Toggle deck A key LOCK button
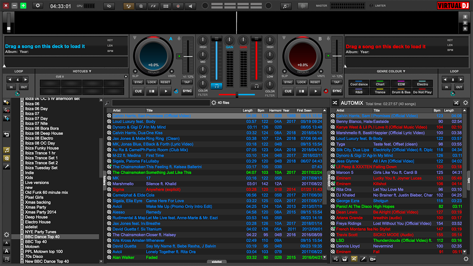Viewport: 473px width, 266px height. [x=152, y=82]
